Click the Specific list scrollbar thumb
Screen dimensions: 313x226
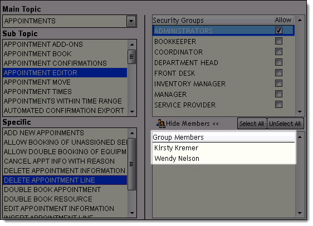(x=131, y=164)
